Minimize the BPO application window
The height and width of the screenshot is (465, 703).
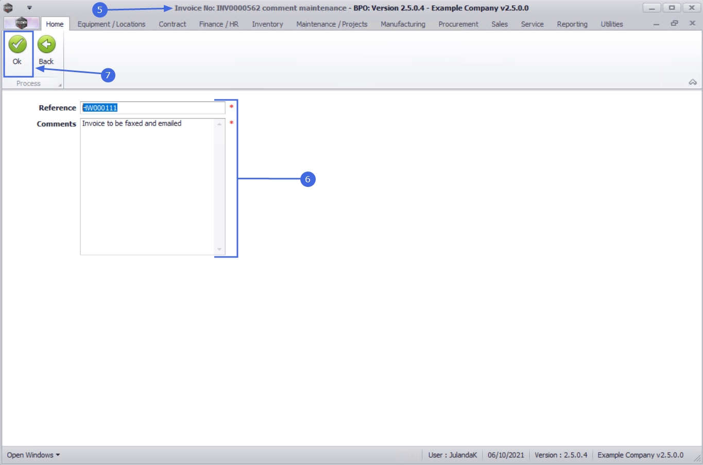(x=651, y=8)
